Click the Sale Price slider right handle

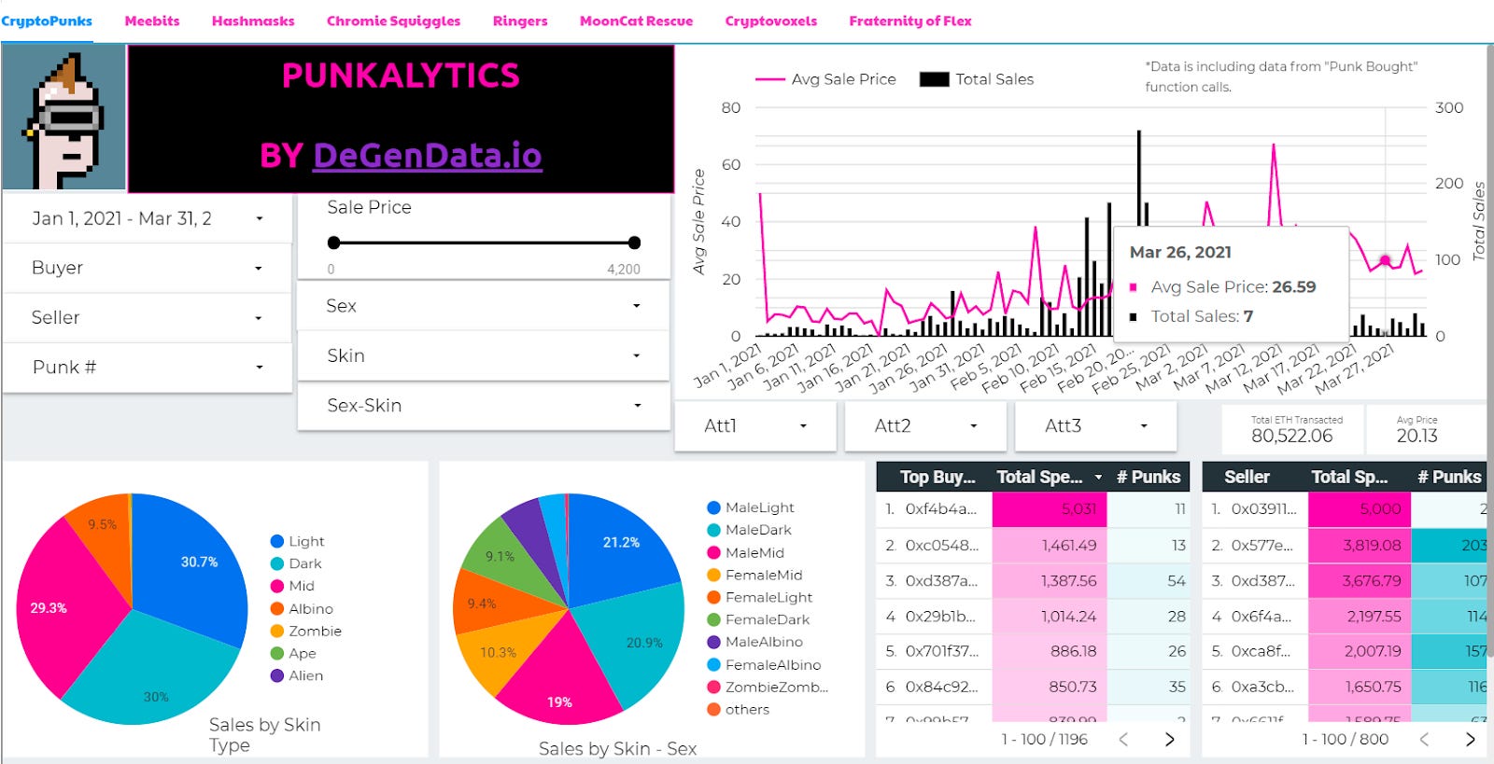(x=634, y=243)
